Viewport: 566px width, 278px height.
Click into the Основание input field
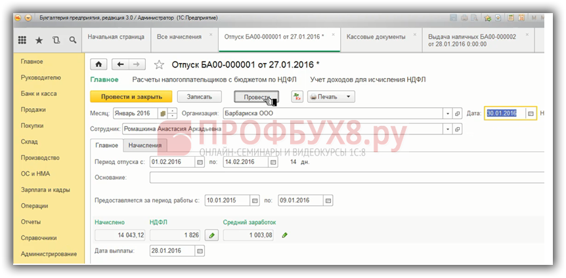click(347, 178)
